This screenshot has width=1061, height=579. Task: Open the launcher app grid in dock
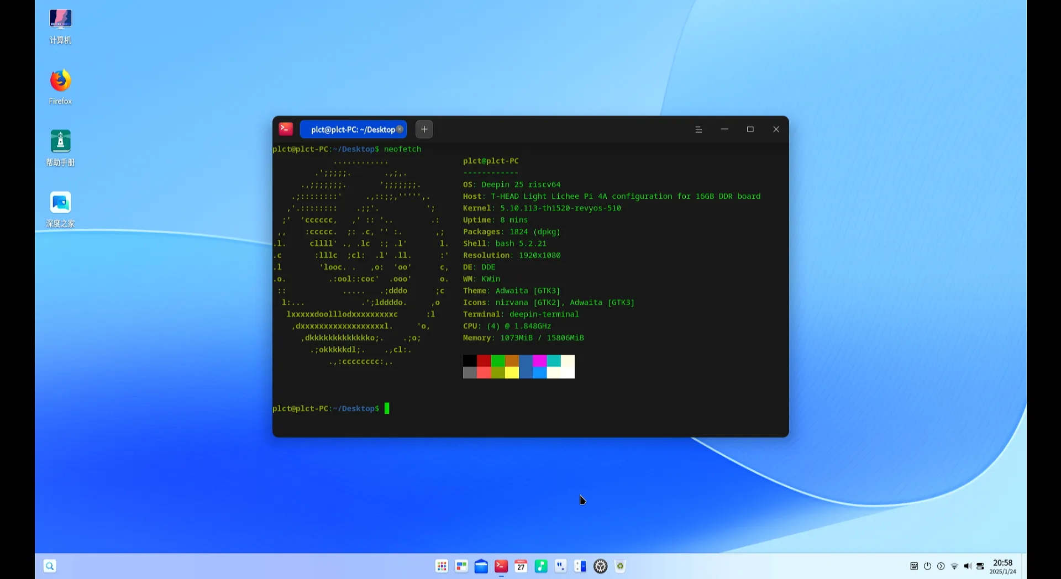(x=442, y=566)
